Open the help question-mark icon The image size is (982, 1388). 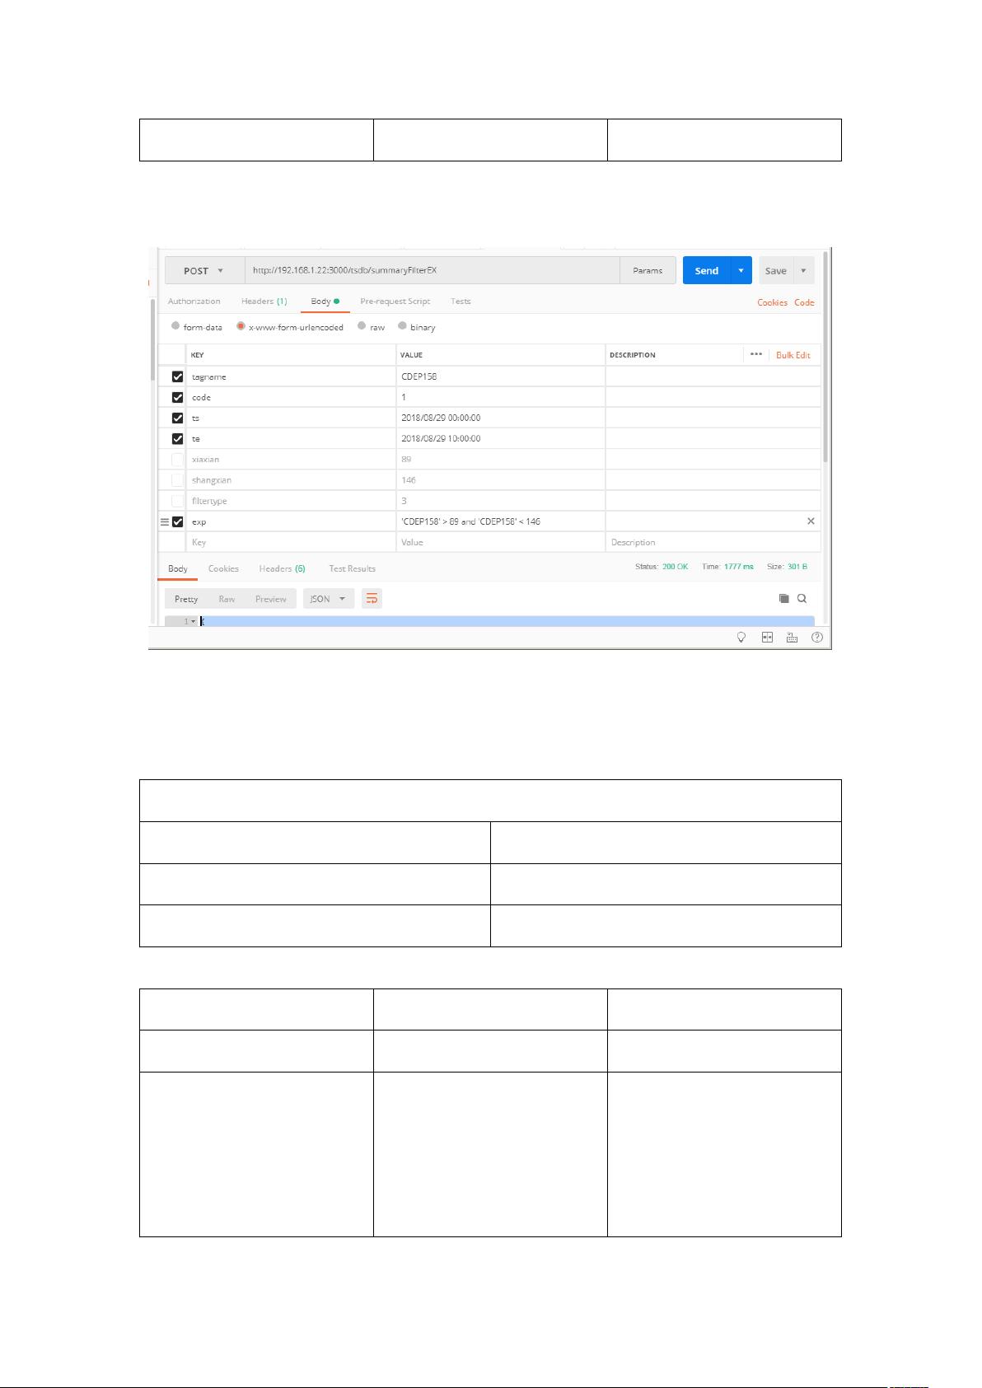click(x=816, y=637)
